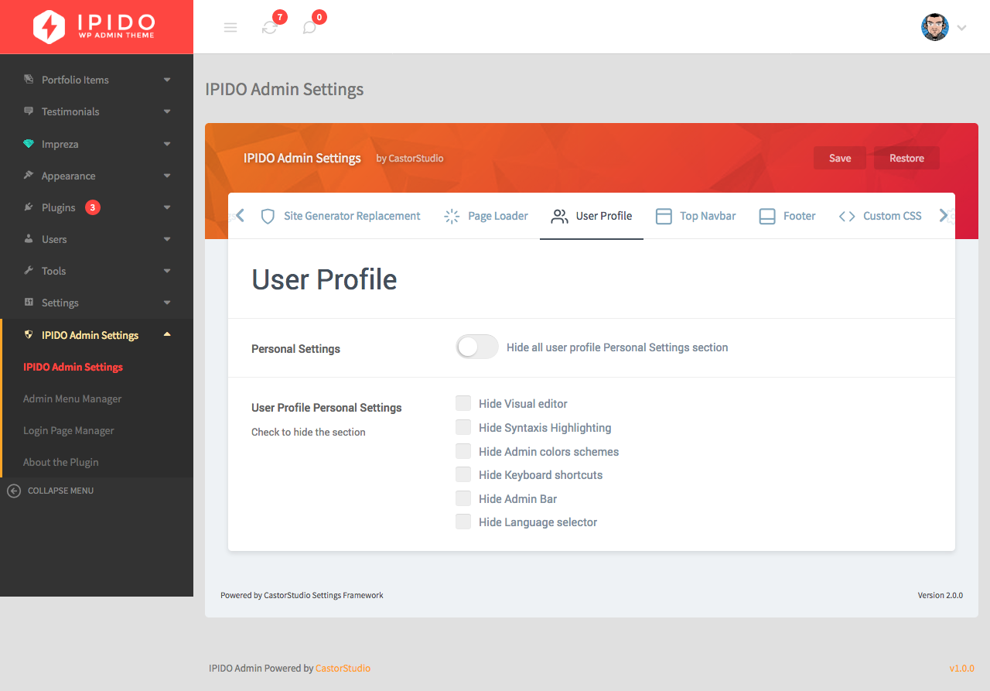Expand the Plugins submenu arrow
The width and height of the screenshot is (990, 691).
tap(167, 207)
